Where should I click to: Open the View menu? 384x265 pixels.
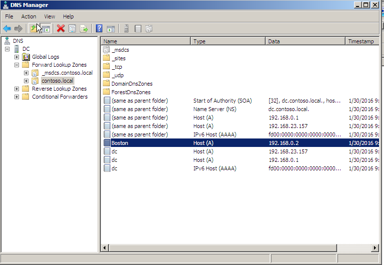tap(49, 16)
